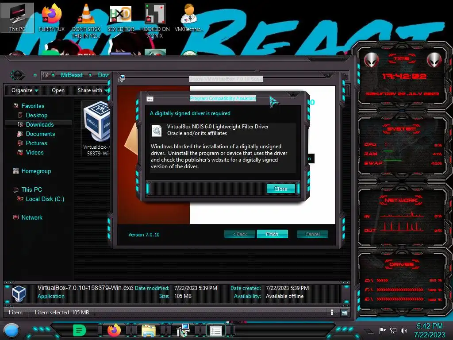Open Firefox from the taskbar
Viewport: 453px width, 340px height.
click(114, 330)
